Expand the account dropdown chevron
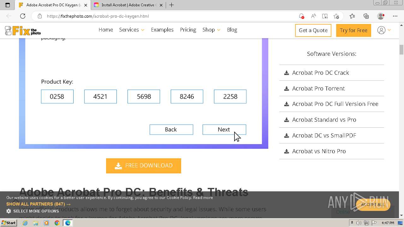The width and height of the screenshot is (404, 227). (389, 30)
